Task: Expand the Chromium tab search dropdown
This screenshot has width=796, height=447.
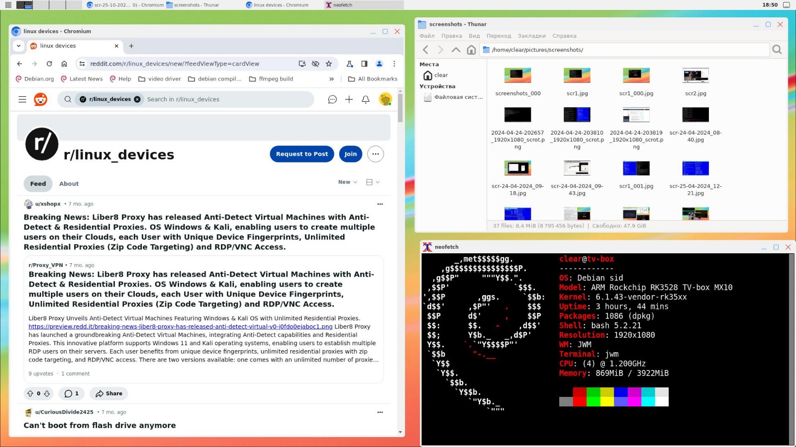Action: [18, 46]
